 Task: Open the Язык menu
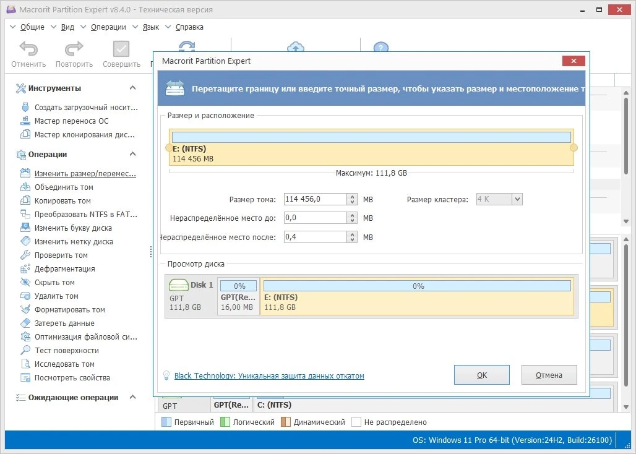point(151,27)
